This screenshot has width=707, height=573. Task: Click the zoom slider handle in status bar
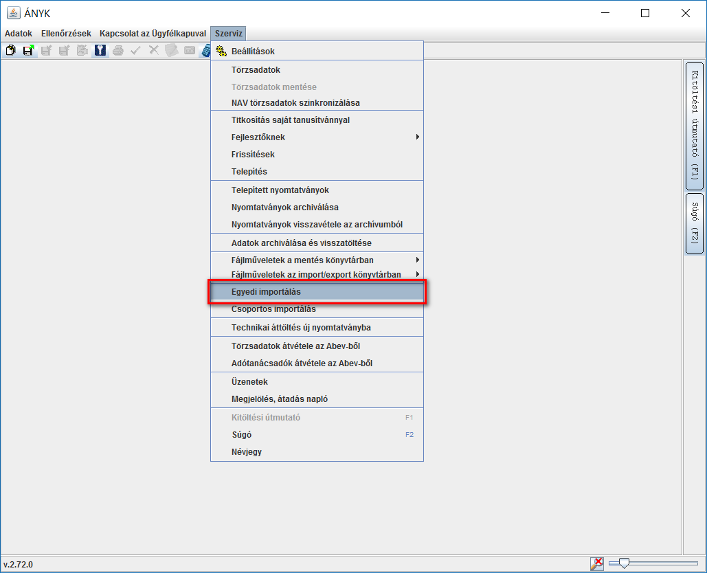(x=624, y=563)
